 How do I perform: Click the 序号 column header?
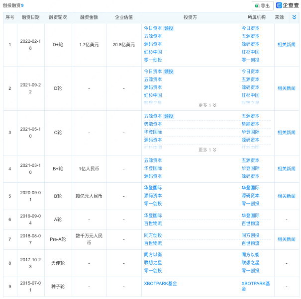(10, 17)
